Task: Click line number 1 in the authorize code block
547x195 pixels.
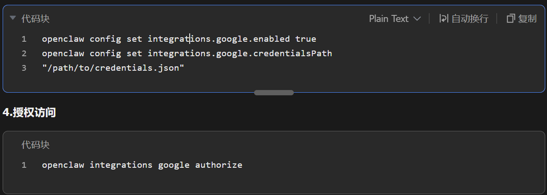Action: pos(24,165)
